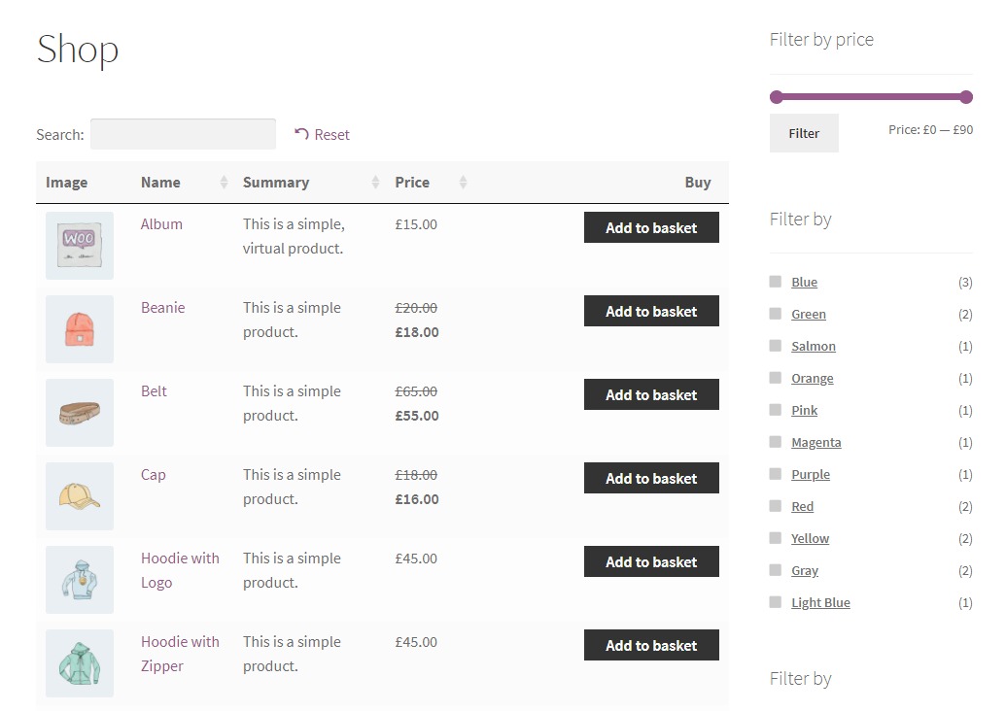Viewport: 1006px width, 711px height.
Task: Enable the Blue color filter
Action: pyautogui.click(x=776, y=282)
